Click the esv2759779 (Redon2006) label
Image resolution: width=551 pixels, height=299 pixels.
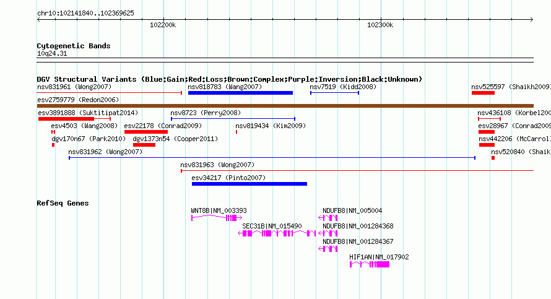click(x=78, y=100)
